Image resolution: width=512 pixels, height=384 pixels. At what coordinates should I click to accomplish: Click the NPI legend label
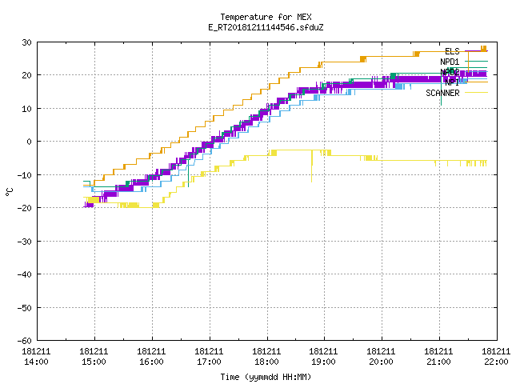(x=452, y=82)
